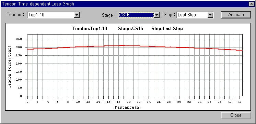Click the Stage:CS16 graph heading
The image size is (256, 124).
click(130, 29)
